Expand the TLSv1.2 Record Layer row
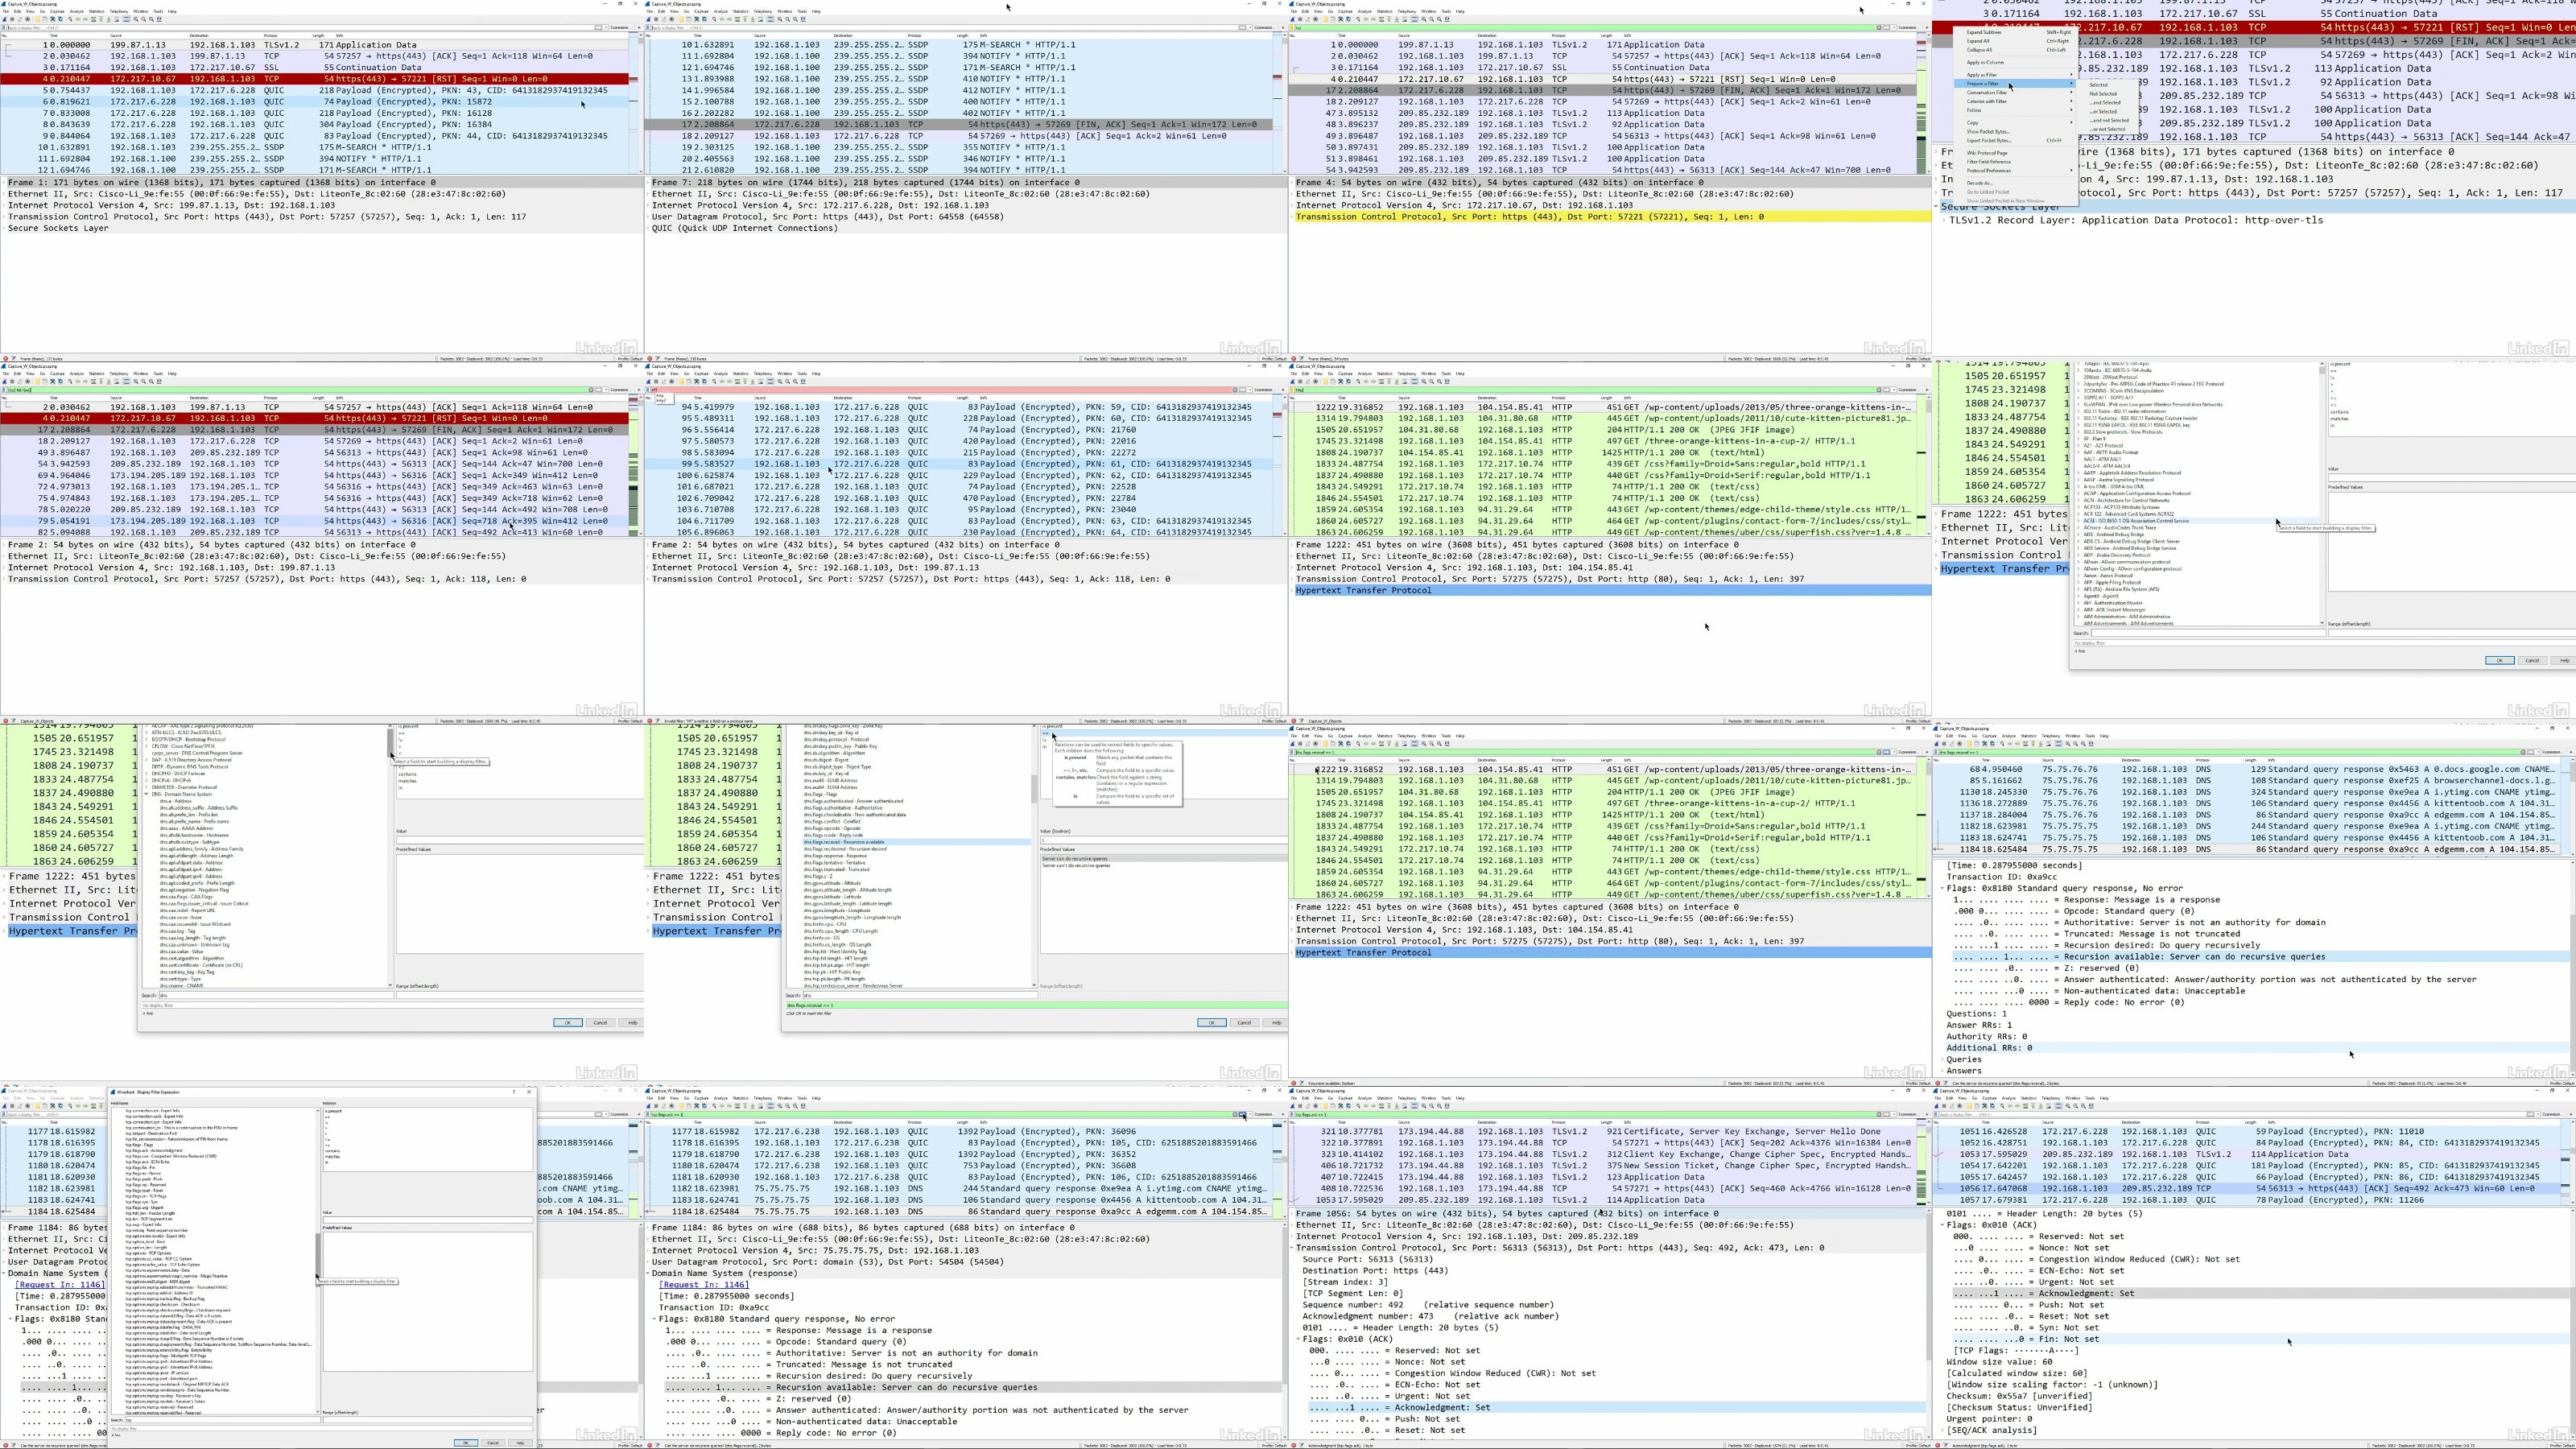The height and width of the screenshot is (1449, 2576). (x=1945, y=220)
